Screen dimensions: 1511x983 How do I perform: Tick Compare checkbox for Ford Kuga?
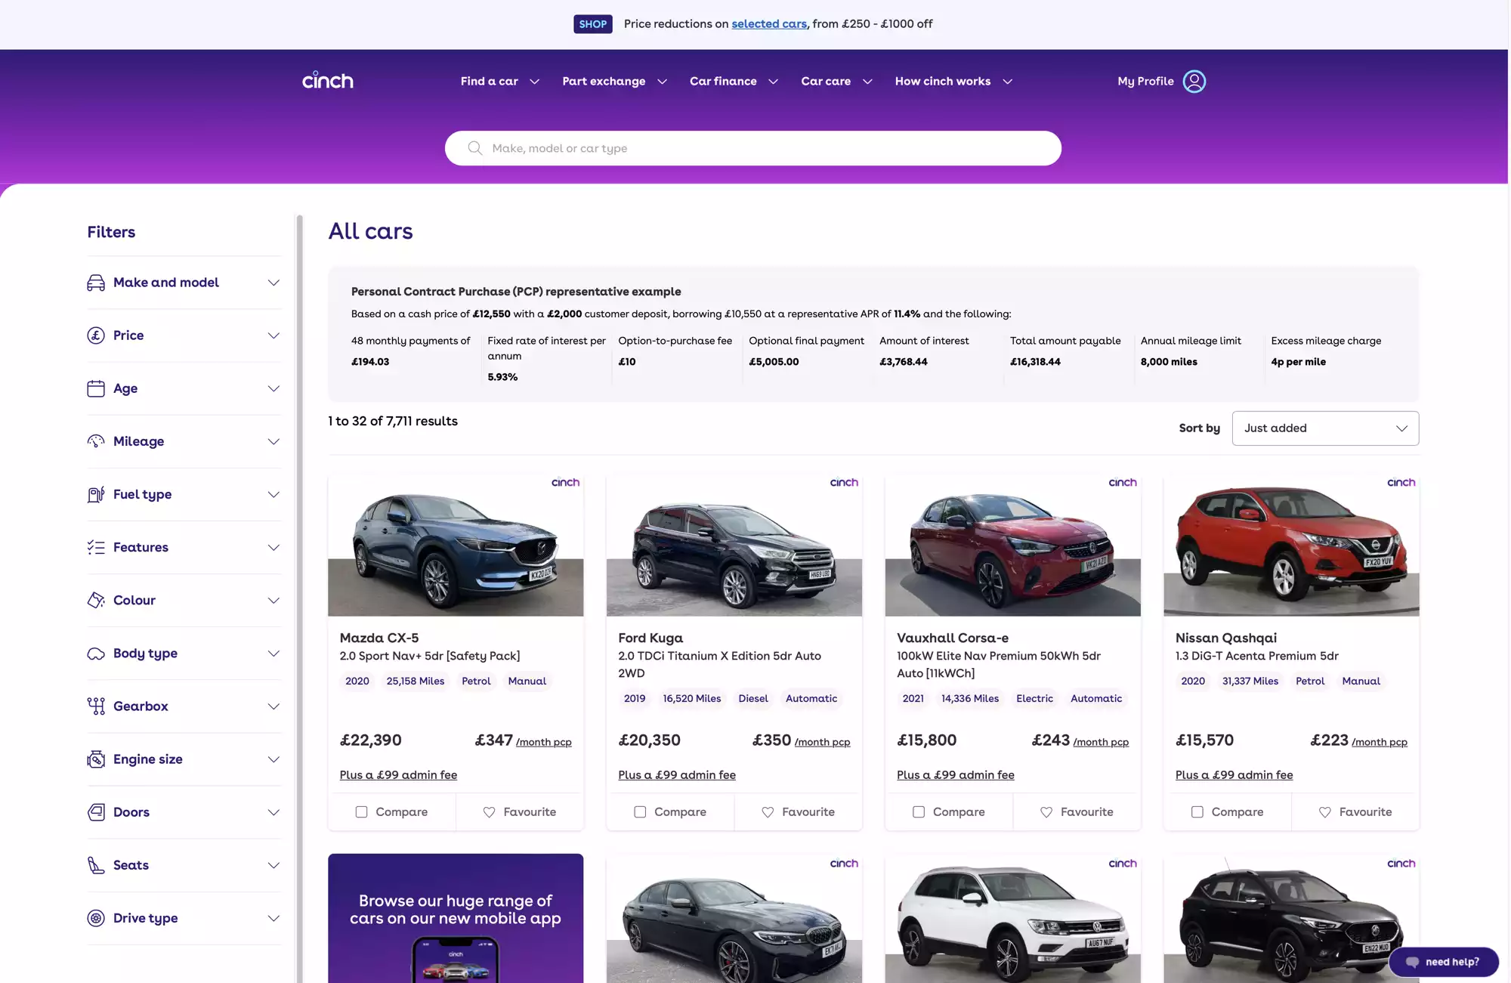coord(640,812)
